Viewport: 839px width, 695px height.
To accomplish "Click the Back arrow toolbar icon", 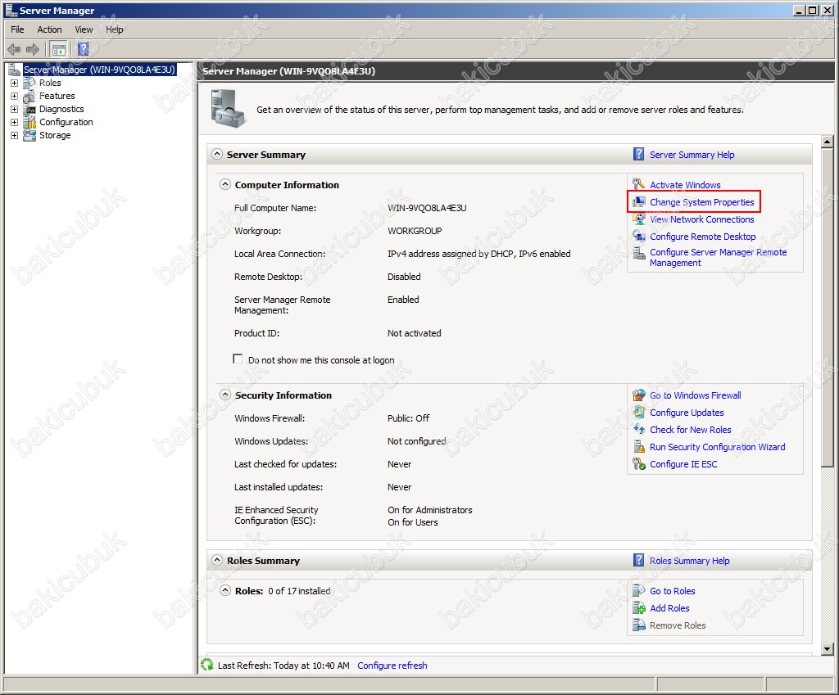I will tap(14, 49).
